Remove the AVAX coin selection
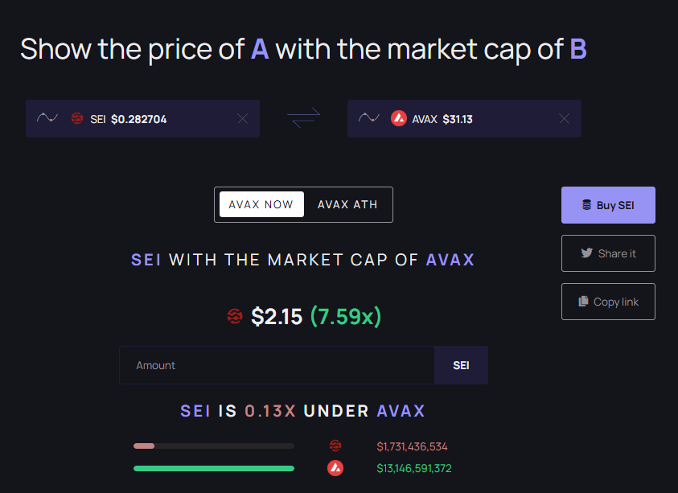Image resolution: width=678 pixels, height=493 pixels. pyautogui.click(x=565, y=118)
